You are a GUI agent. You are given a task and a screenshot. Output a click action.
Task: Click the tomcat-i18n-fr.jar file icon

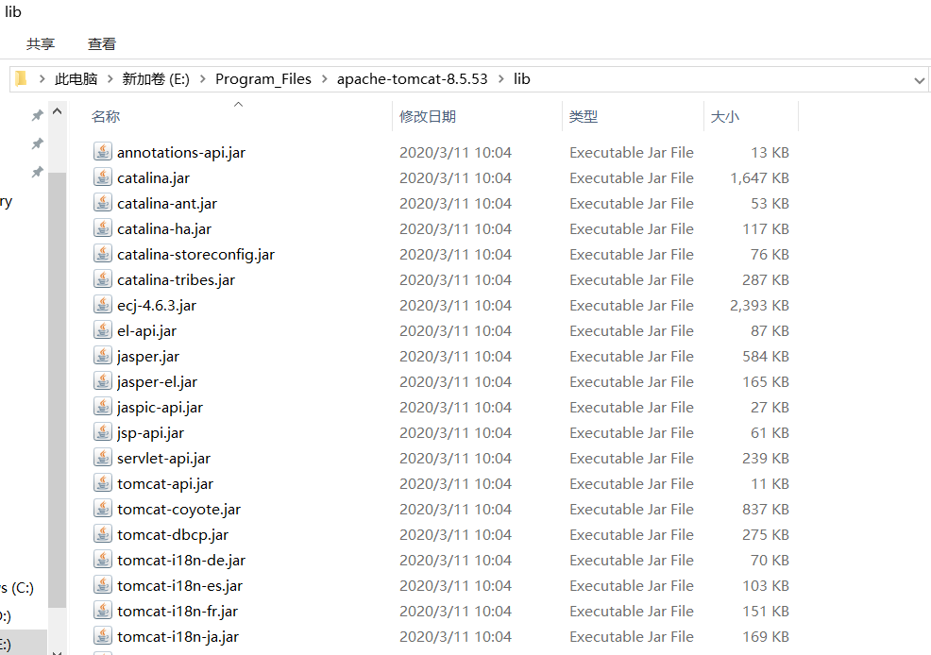[x=103, y=611]
